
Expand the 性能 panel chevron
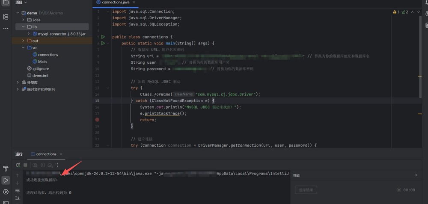[x=416, y=175]
